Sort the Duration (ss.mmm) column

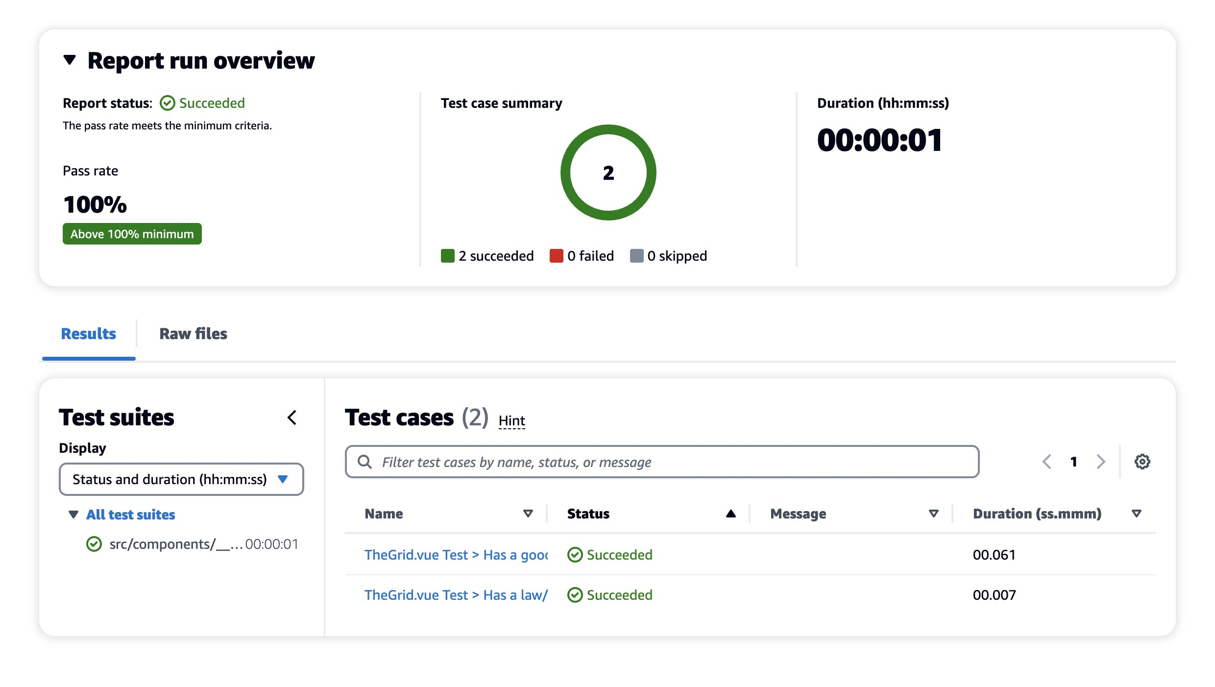1136,514
